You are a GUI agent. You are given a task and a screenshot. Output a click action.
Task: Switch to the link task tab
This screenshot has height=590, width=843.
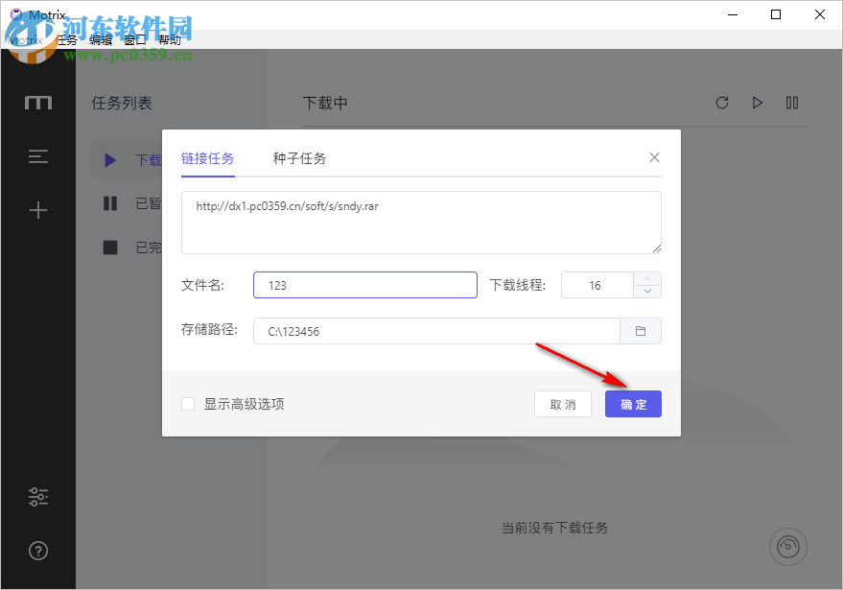point(207,158)
